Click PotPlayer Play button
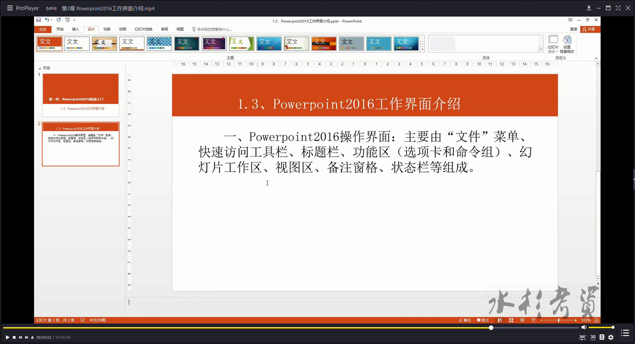 point(7,337)
